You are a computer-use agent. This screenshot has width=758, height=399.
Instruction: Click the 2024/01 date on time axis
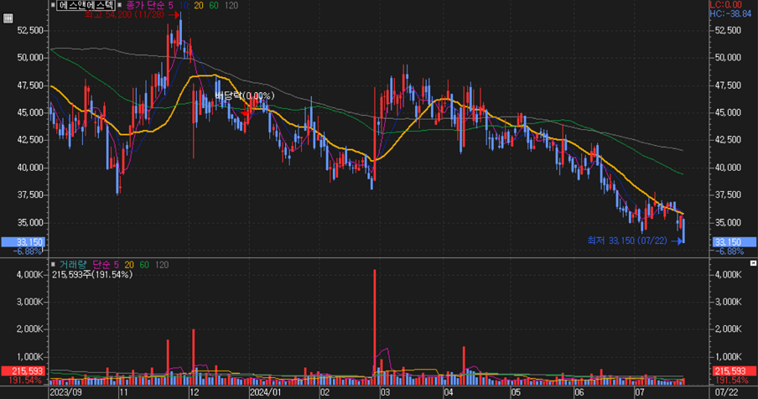[x=263, y=391]
